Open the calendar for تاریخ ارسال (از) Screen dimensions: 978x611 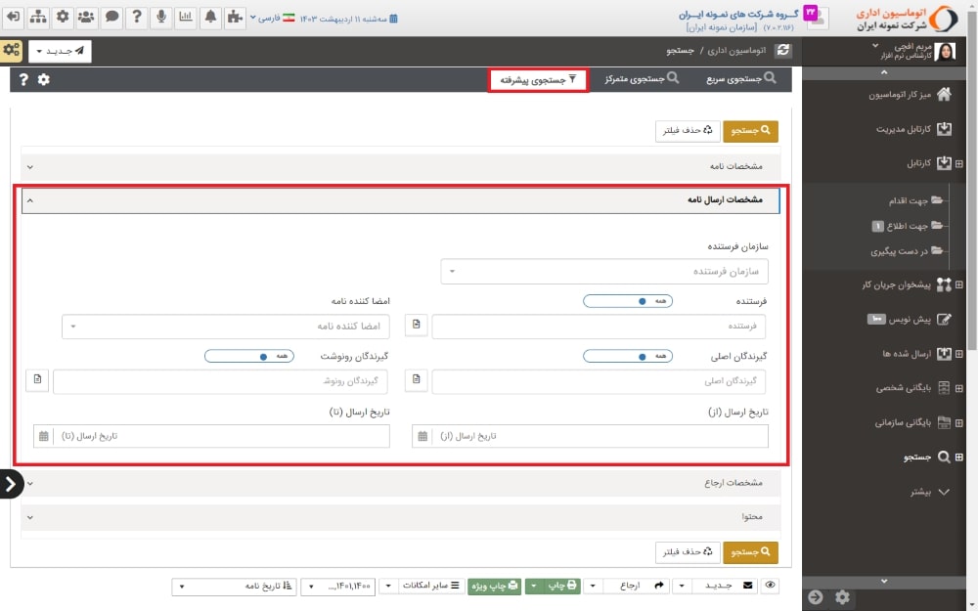pyautogui.click(x=422, y=436)
